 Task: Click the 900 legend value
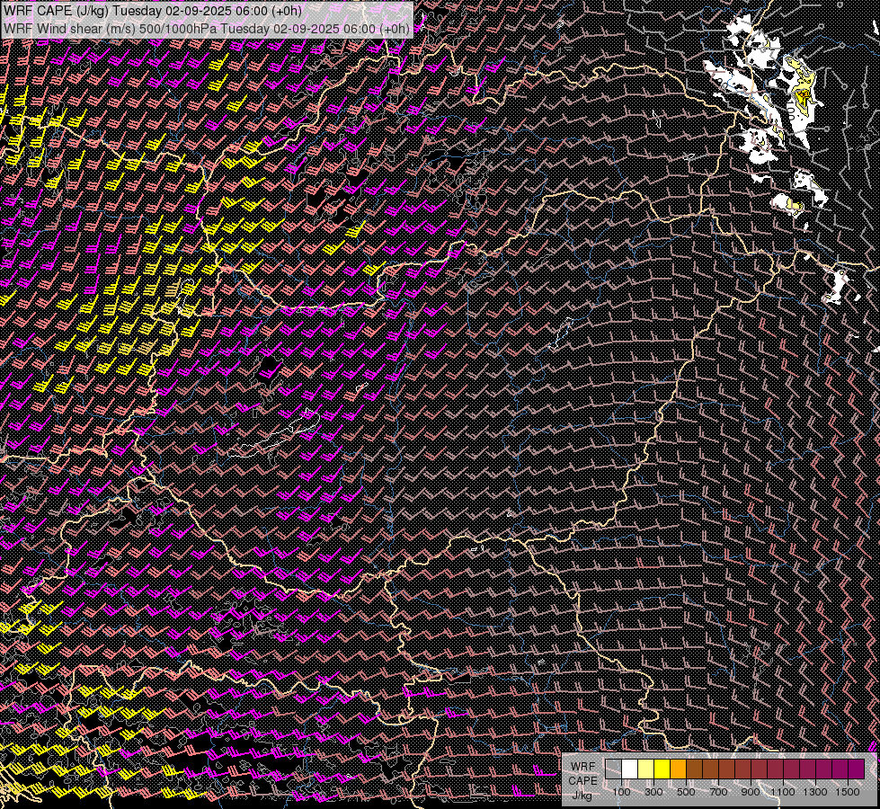point(751,792)
